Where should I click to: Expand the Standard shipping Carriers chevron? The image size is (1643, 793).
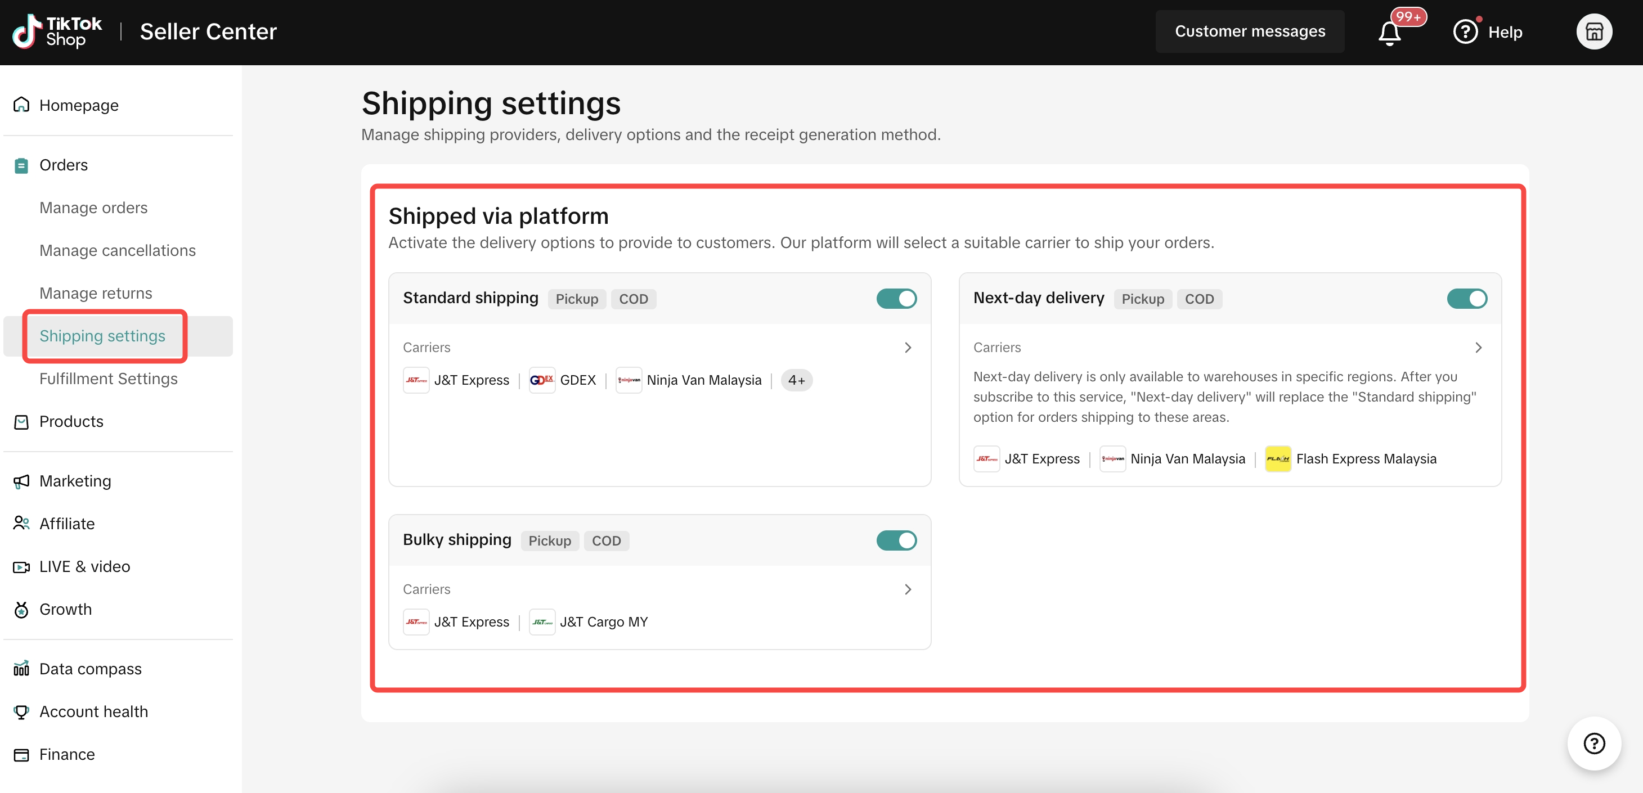tap(908, 348)
